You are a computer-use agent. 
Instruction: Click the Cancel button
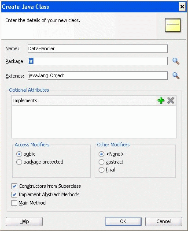[x=164, y=221]
